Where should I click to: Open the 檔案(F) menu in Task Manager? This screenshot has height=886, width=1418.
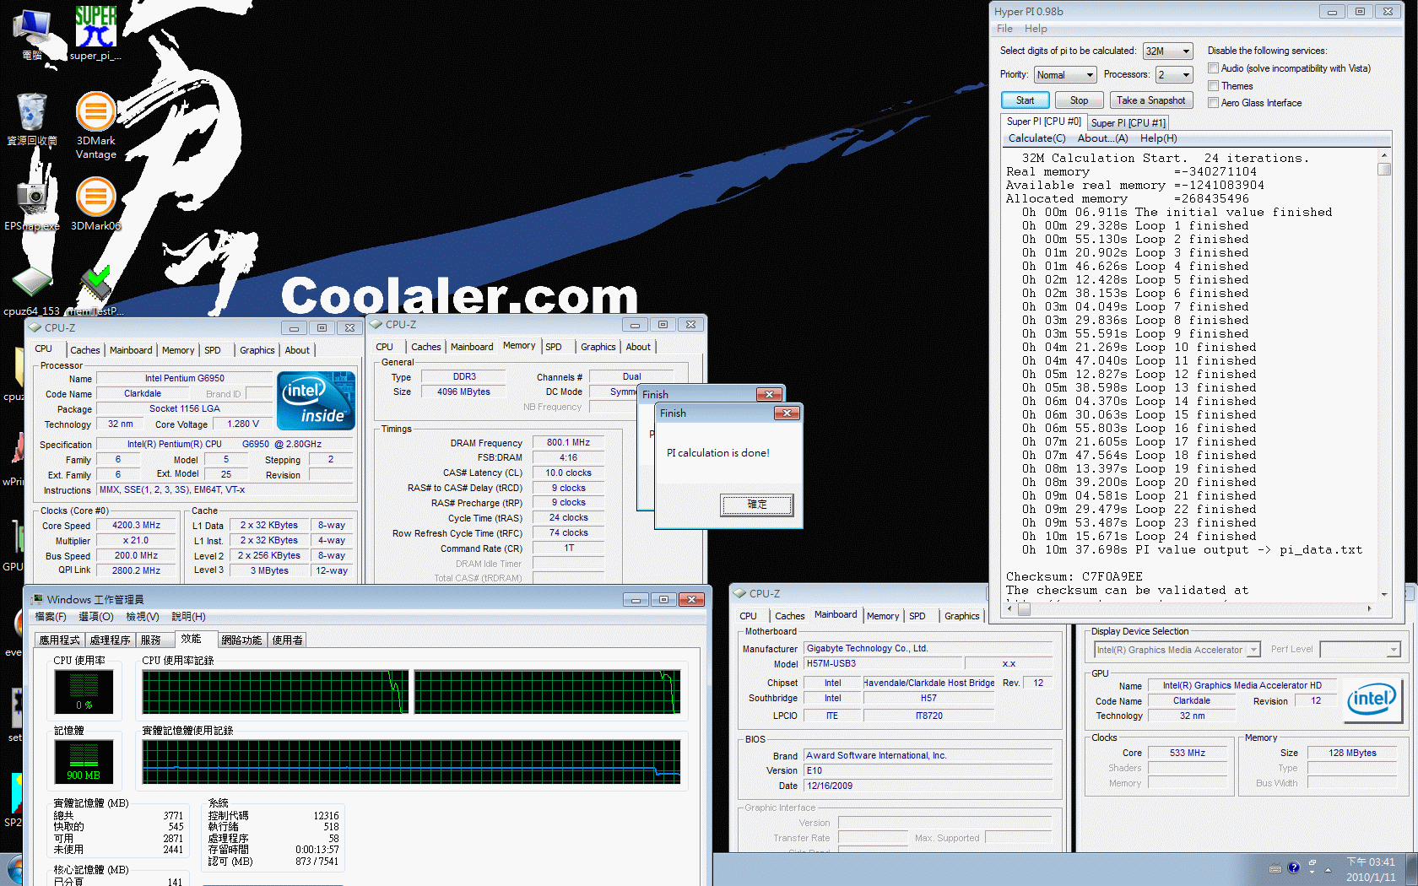[51, 617]
